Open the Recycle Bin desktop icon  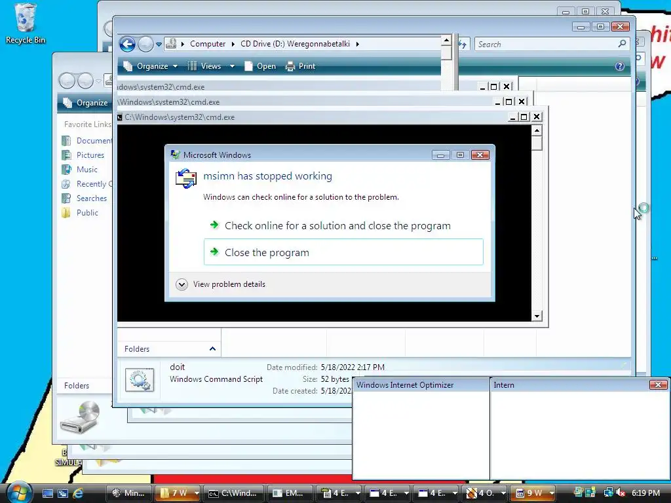[x=25, y=24]
